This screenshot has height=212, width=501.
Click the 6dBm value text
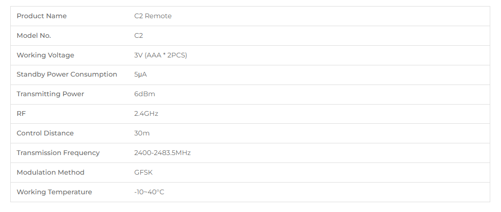click(x=145, y=94)
